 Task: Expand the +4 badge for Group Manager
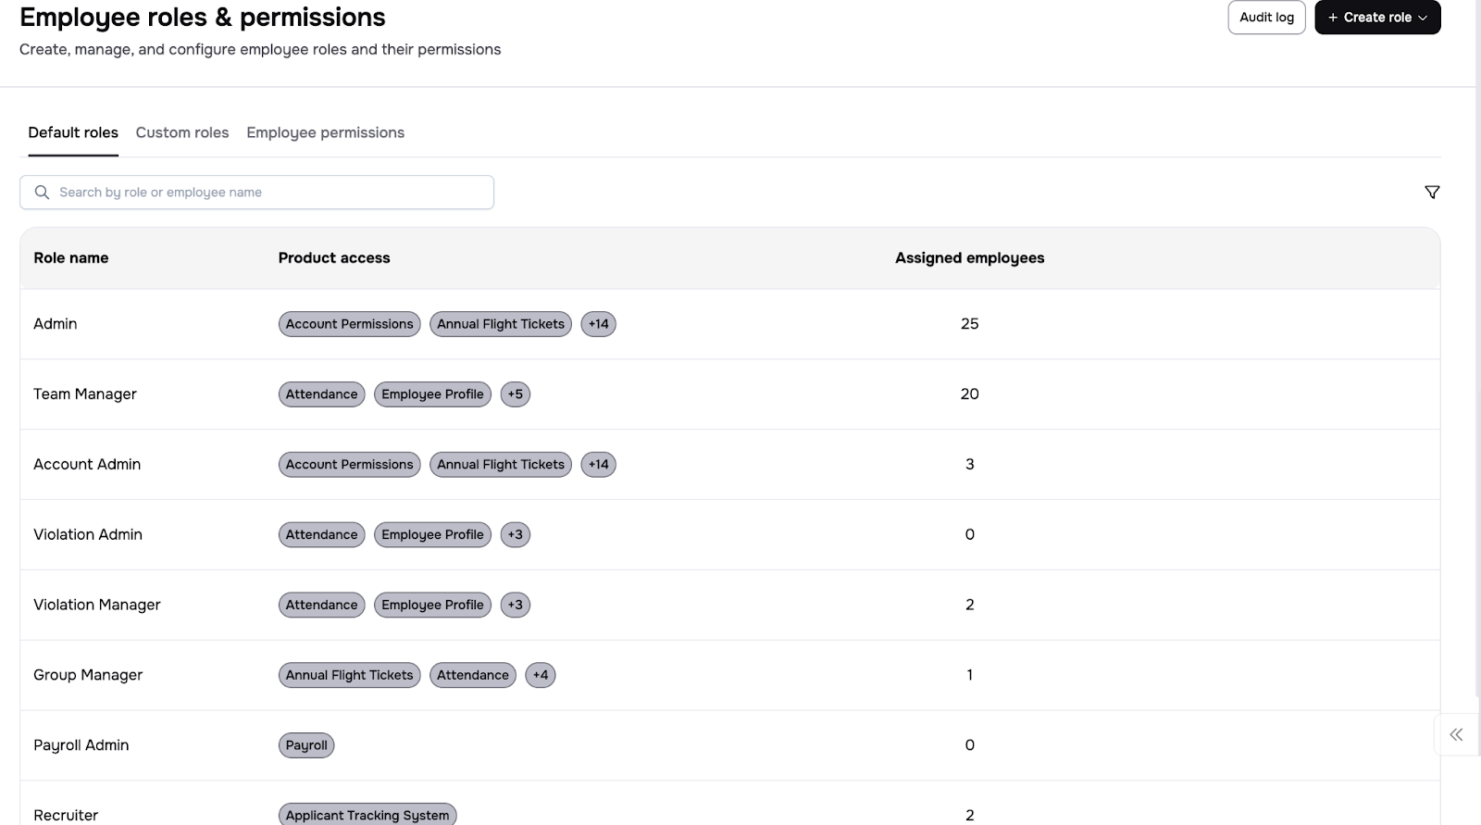tap(540, 675)
